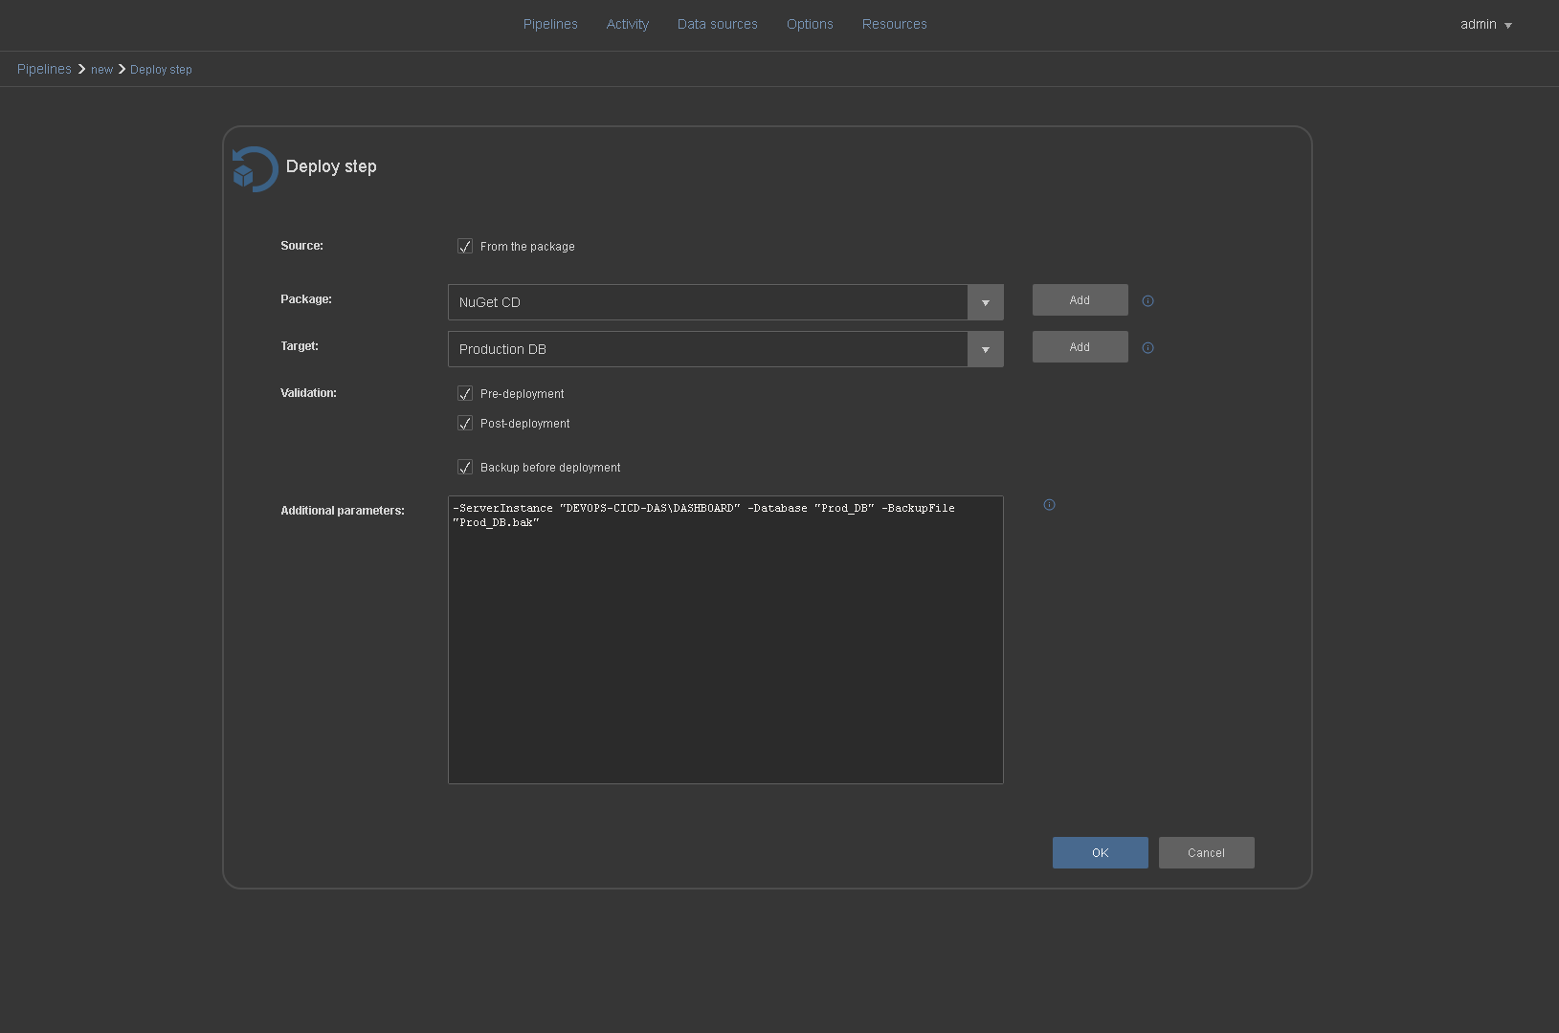The height and width of the screenshot is (1033, 1559).
Task: Click the Deploy step breadcrumb
Action: tap(161, 70)
